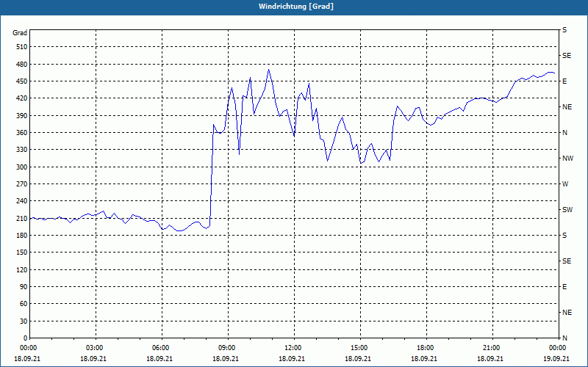This screenshot has height=367, width=588.
Task: Select the "NW" compass label on right axis
Action: [567, 159]
